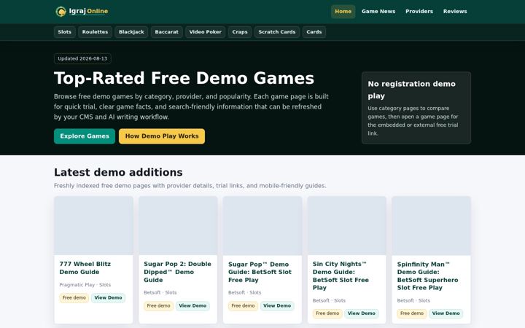Open the Reviews nav item

pos(455,12)
